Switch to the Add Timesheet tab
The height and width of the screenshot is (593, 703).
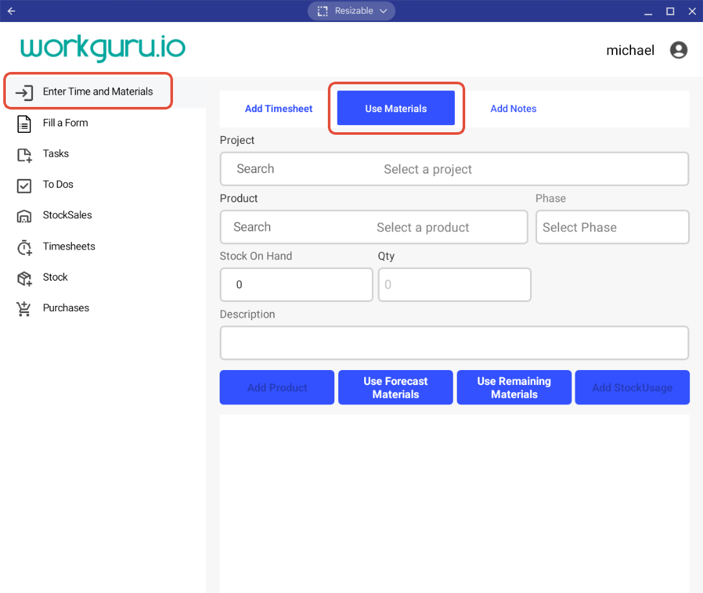(x=279, y=108)
